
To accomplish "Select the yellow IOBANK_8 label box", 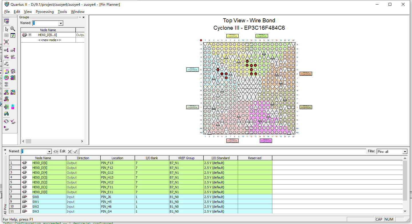I will point(232,36).
